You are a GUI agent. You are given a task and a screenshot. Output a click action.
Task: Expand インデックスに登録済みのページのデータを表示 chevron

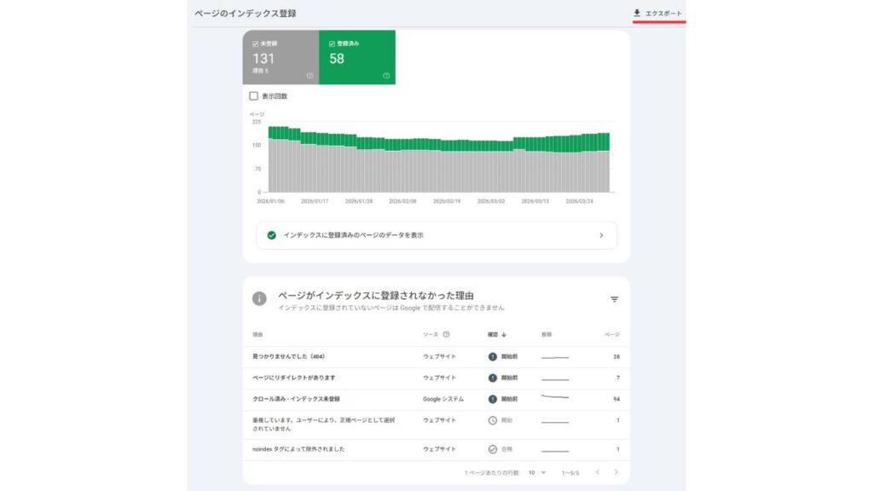(x=601, y=235)
